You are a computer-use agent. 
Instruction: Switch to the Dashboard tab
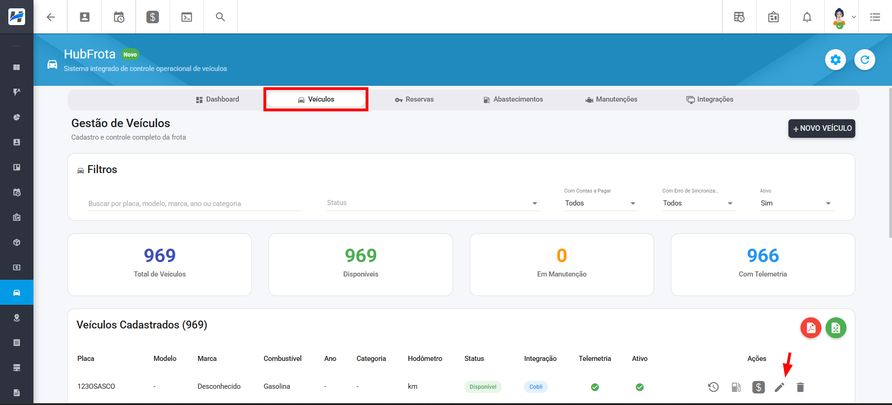tap(217, 99)
